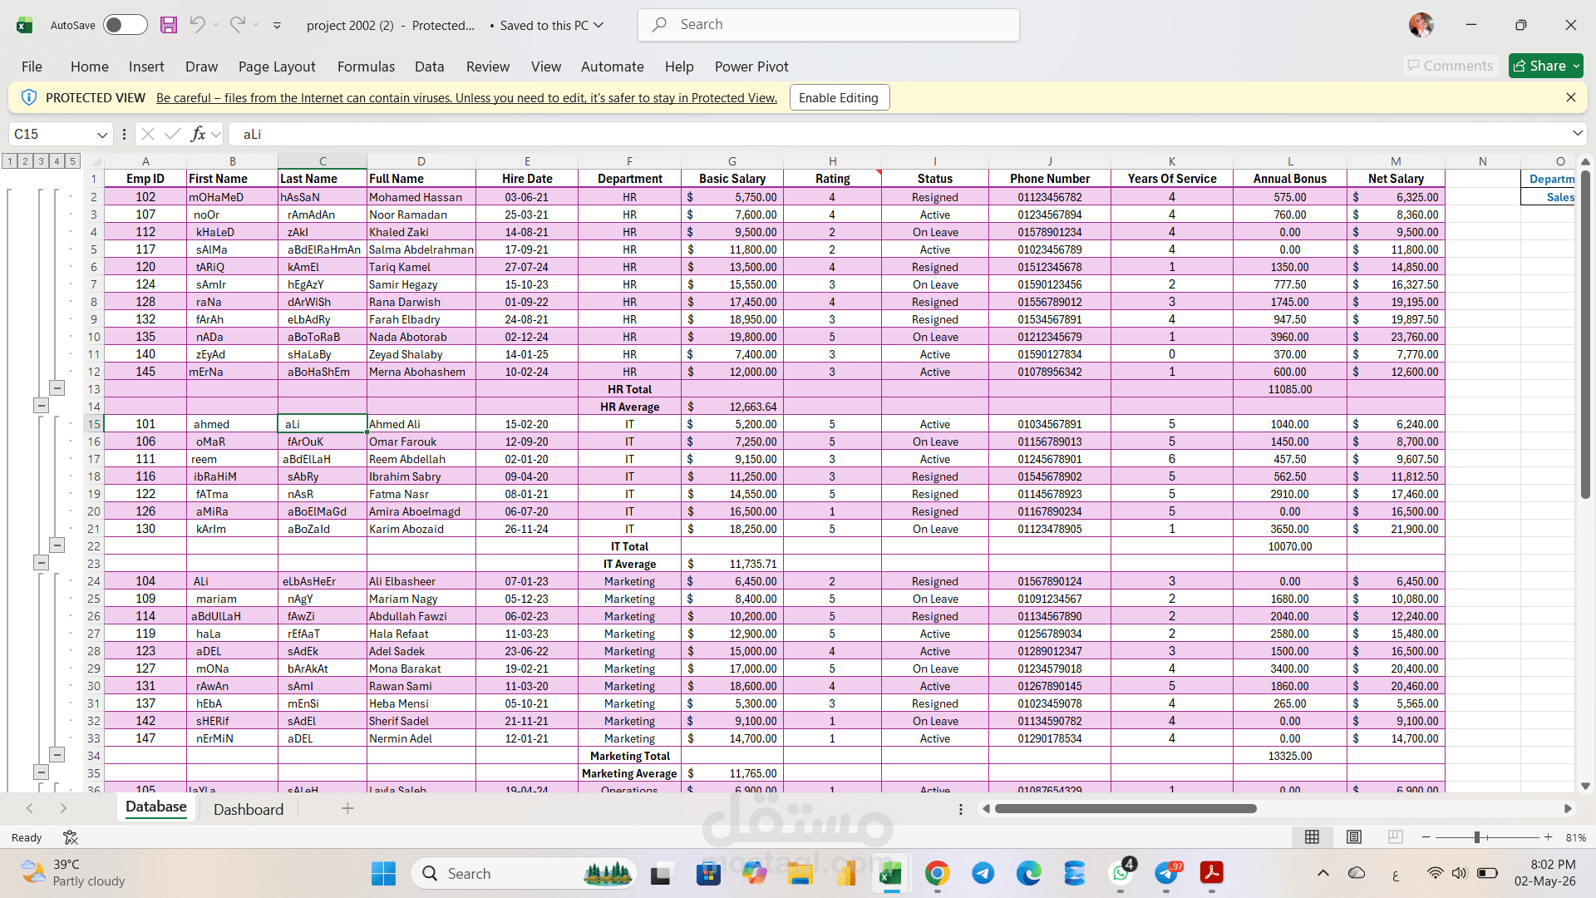The width and height of the screenshot is (1596, 898).
Task: Switch to Page Break Preview view icon
Action: click(x=1396, y=837)
